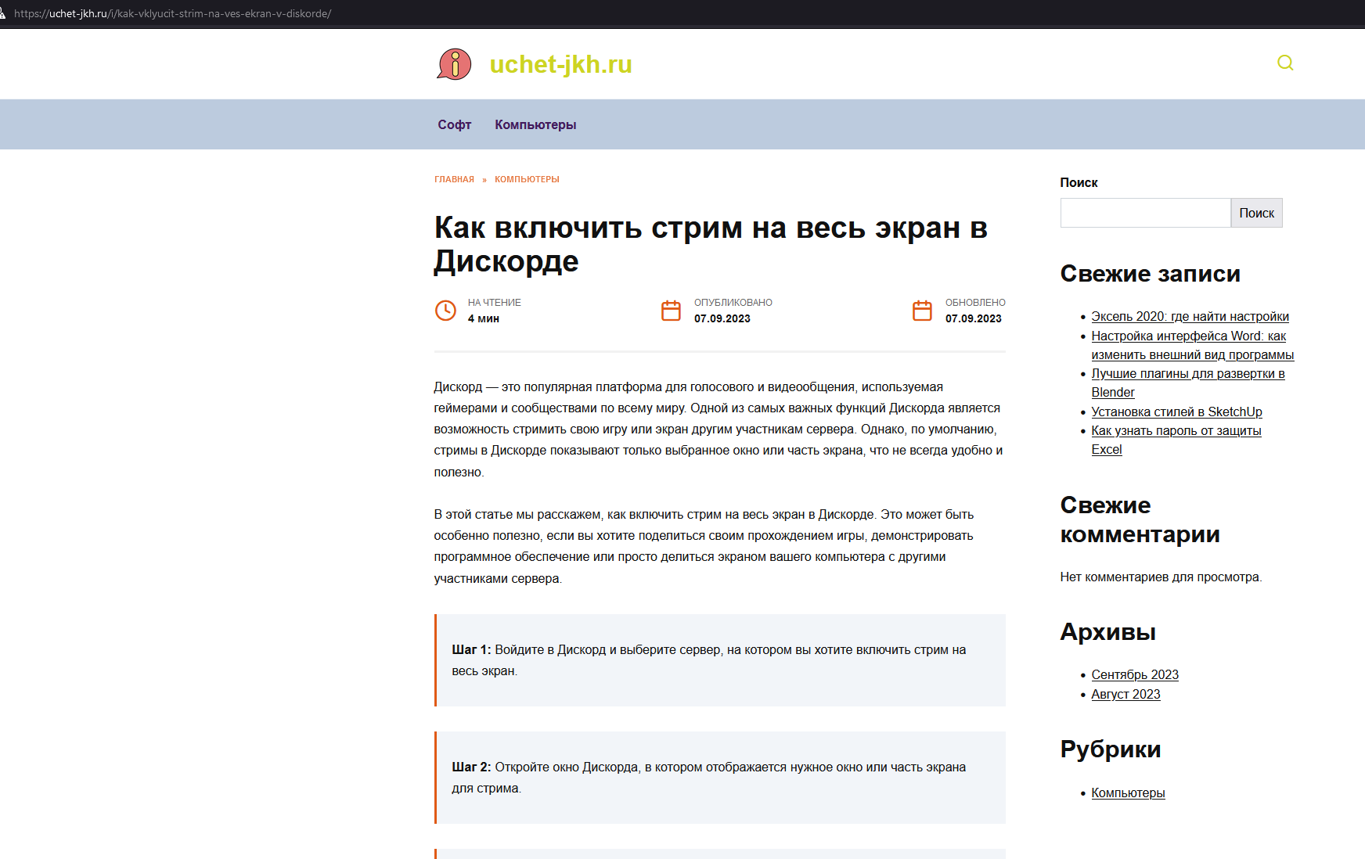Click the uchet-jkh.ru info bubble logo icon
The image size is (1365, 859).
pos(454,64)
